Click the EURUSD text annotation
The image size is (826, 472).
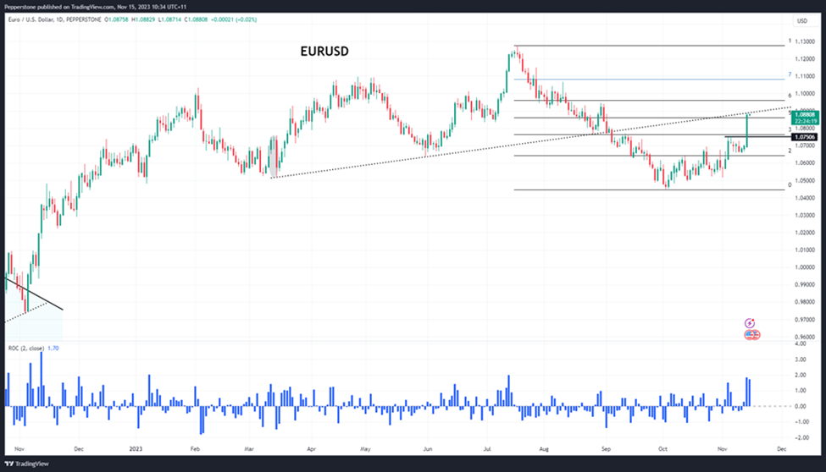324,52
